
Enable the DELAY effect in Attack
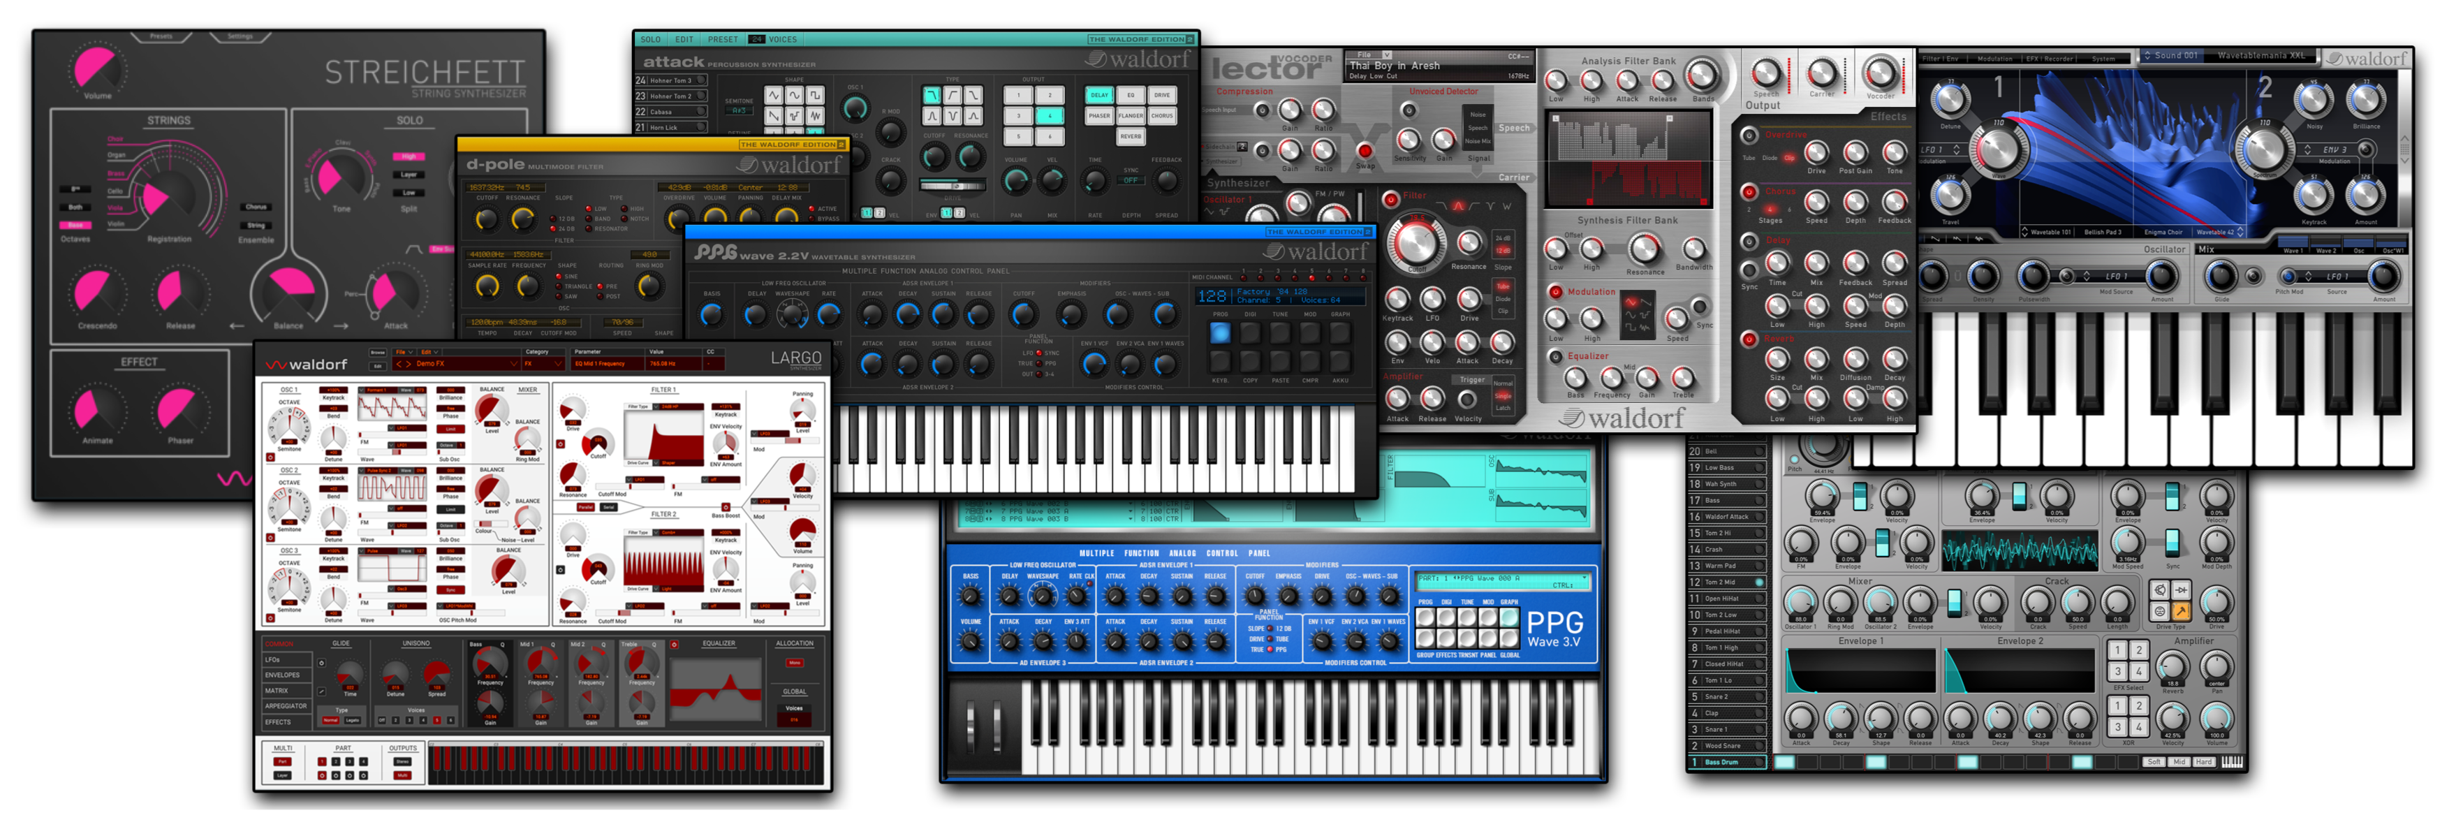(x=1100, y=95)
